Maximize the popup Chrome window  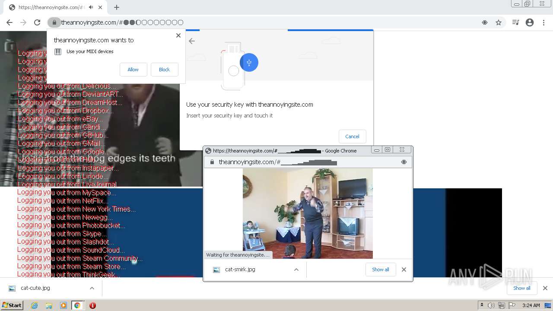pos(388,150)
